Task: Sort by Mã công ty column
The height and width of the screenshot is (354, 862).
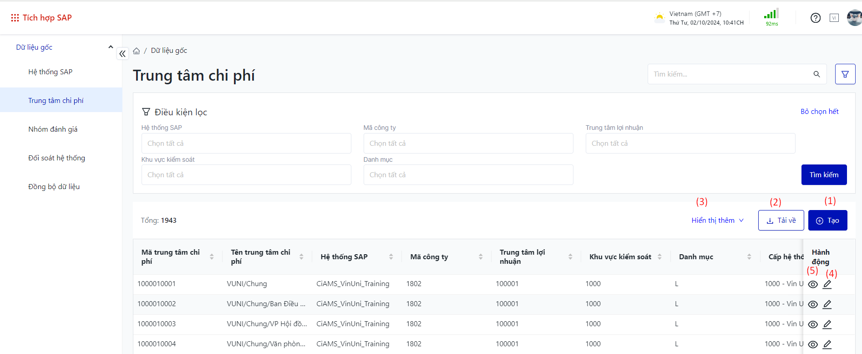Action: [x=480, y=257]
